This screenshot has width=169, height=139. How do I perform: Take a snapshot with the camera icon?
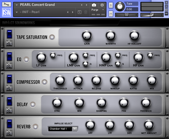click(x=94, y=5)
